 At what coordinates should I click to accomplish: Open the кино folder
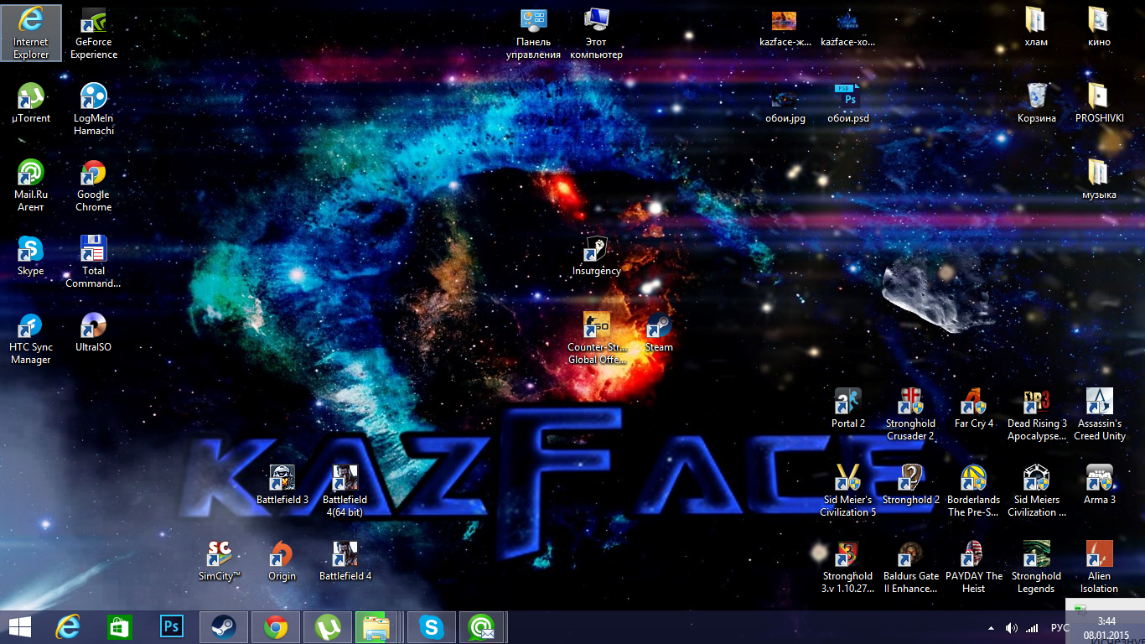click(x=1100, y=26)
